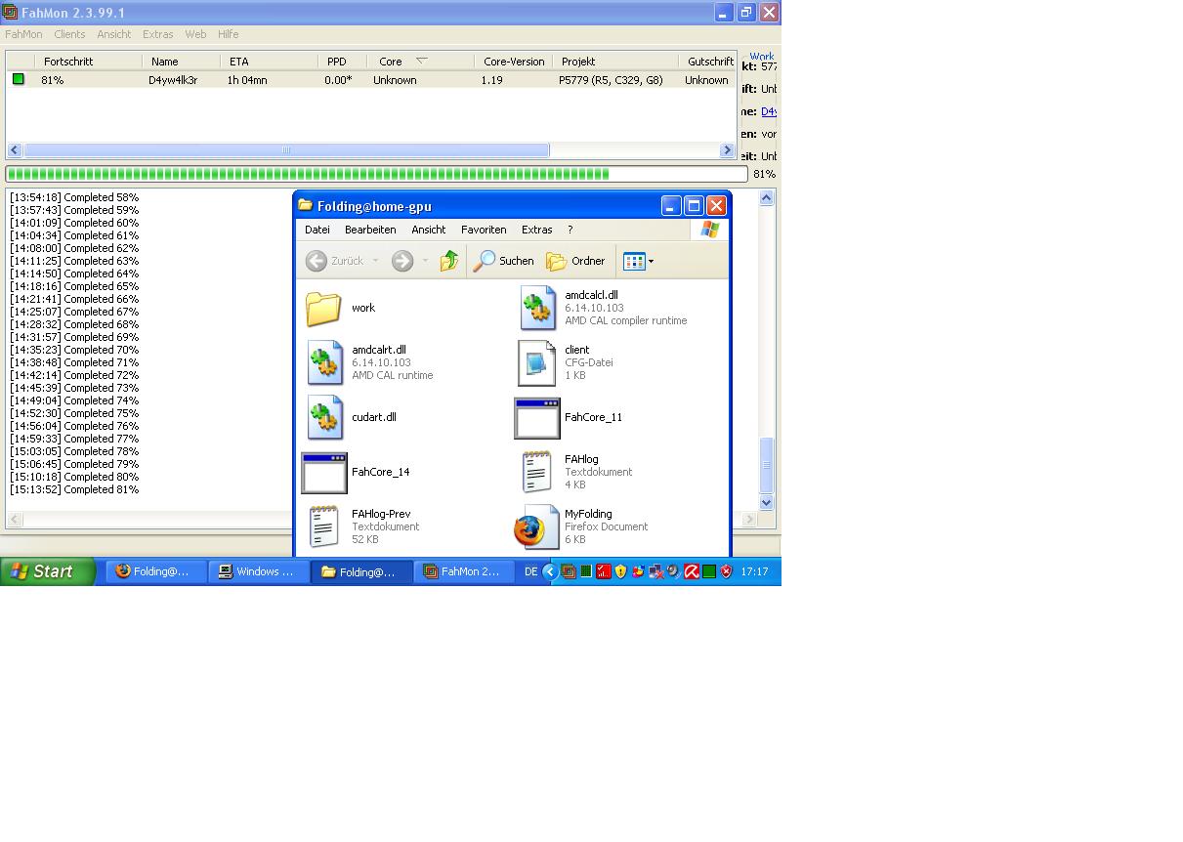Screen dimensions: 1183x842
Task: Click FahMon title bar application icon
Action: [10, 13]
